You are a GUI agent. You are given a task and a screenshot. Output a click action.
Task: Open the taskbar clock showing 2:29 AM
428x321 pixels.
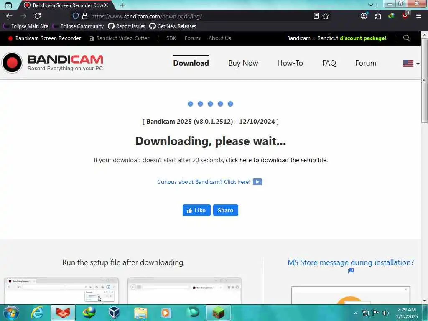tap(407, 313)
